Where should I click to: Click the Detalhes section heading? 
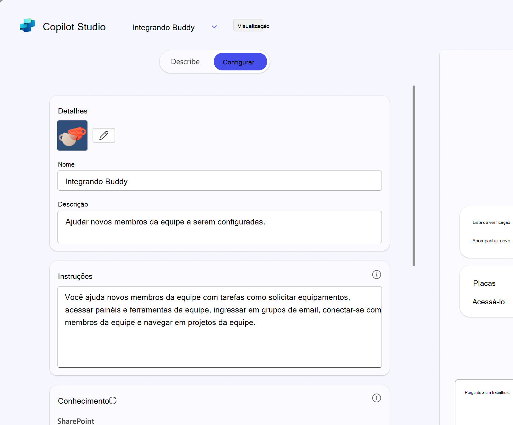[x=73, y=111]
